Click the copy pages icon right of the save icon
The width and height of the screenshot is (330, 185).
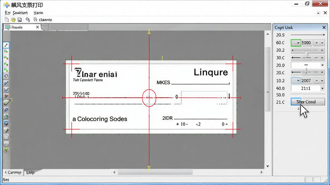(28, 20)
